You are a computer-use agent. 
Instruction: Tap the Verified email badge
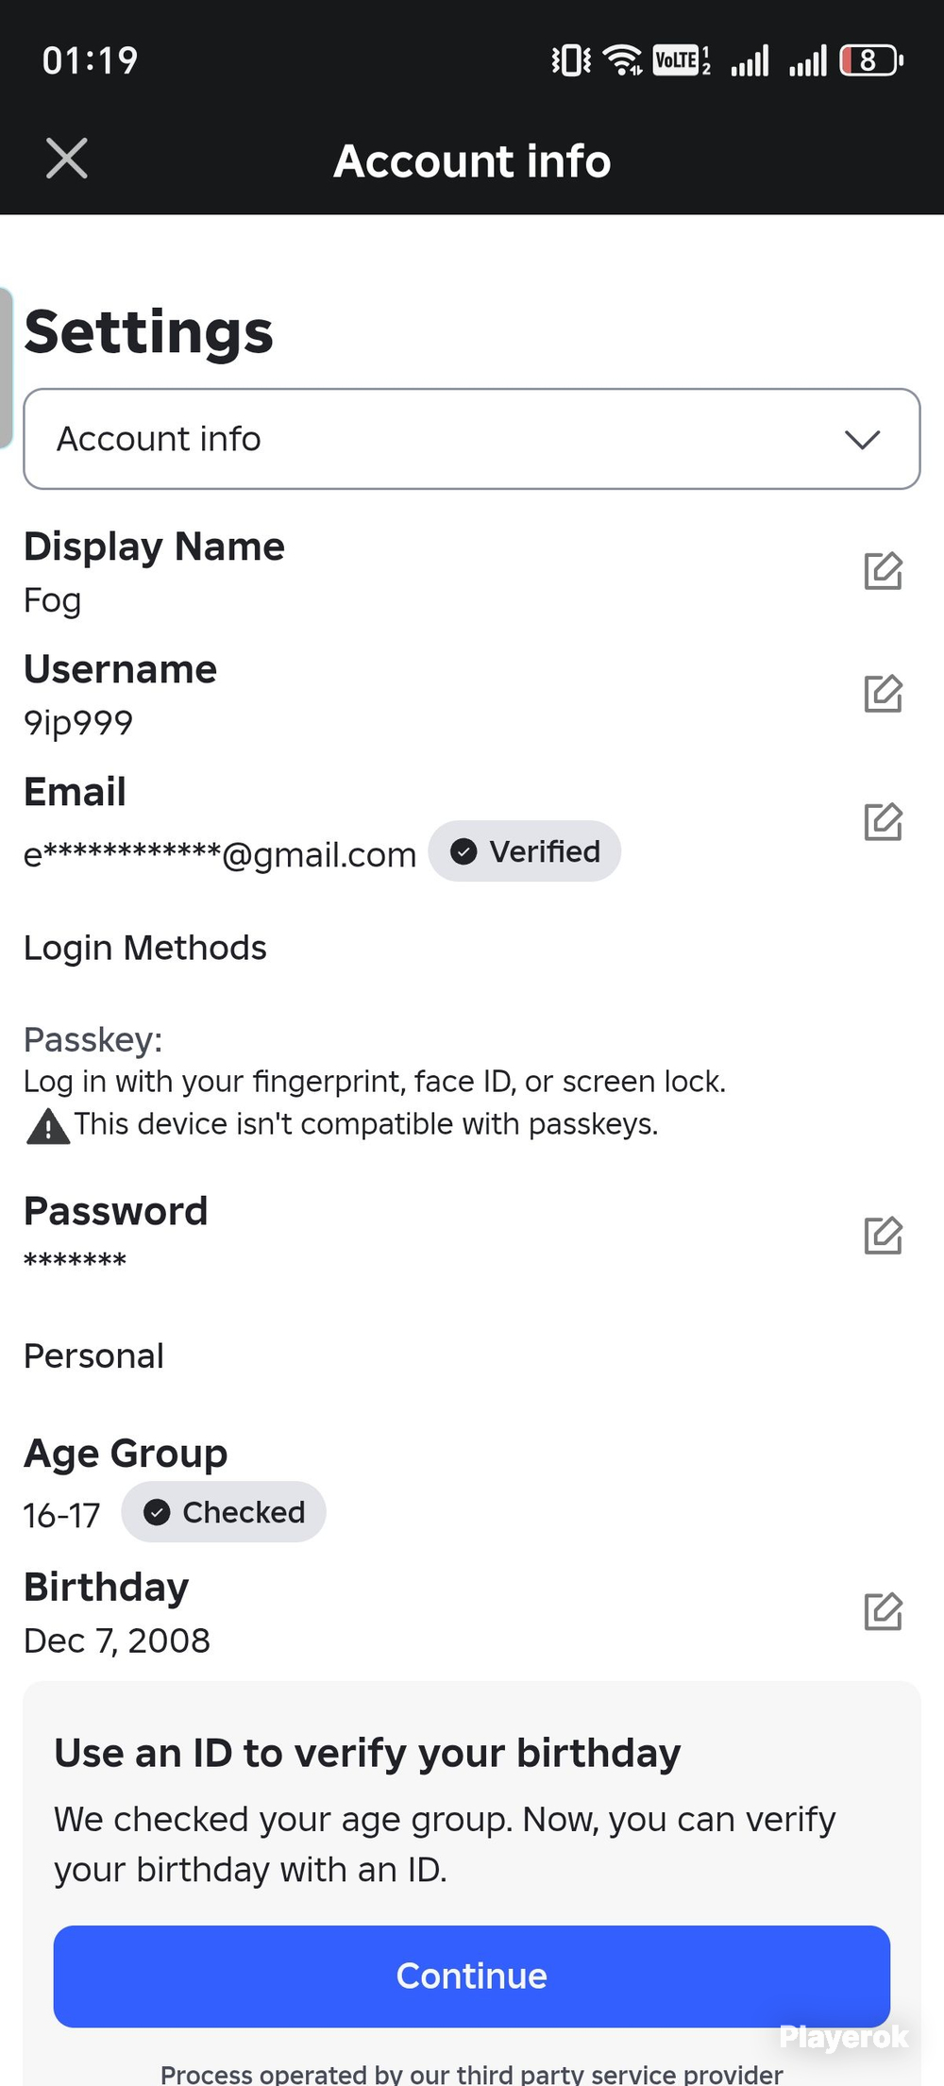click(525, 851)
